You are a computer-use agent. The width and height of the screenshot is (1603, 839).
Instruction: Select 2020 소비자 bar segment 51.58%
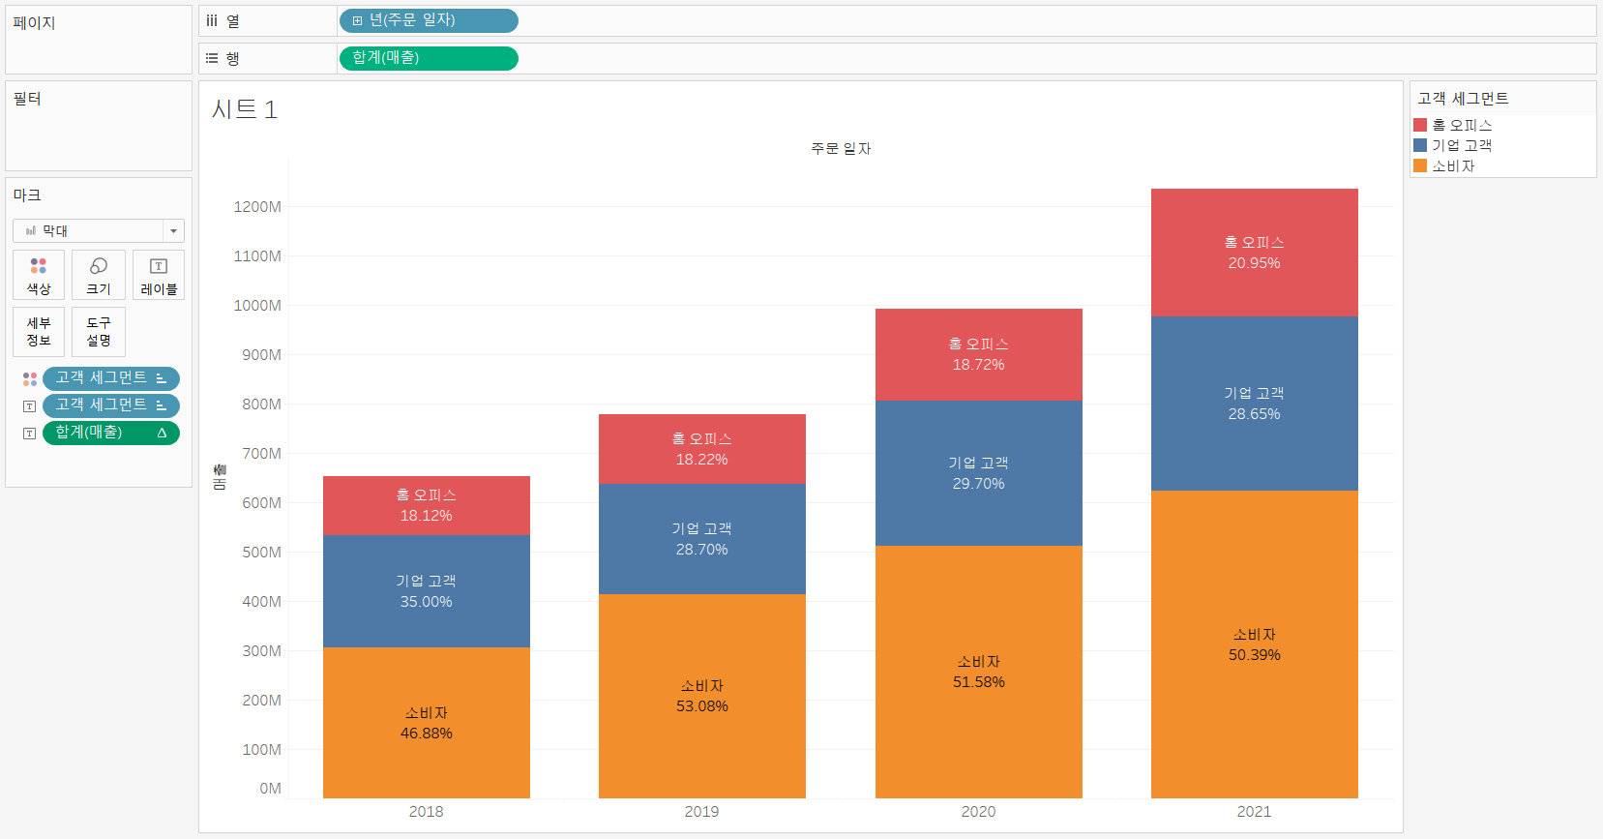click(x=979, y=672)
